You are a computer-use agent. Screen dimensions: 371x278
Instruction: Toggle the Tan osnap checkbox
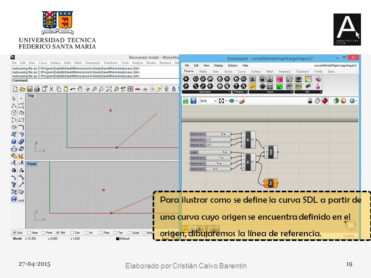(115, 232)
